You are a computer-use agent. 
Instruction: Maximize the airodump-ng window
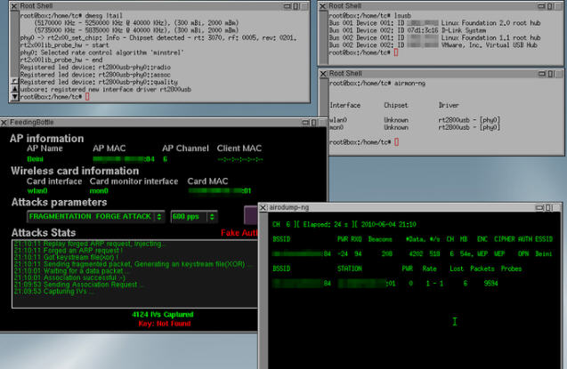(548, 207)
